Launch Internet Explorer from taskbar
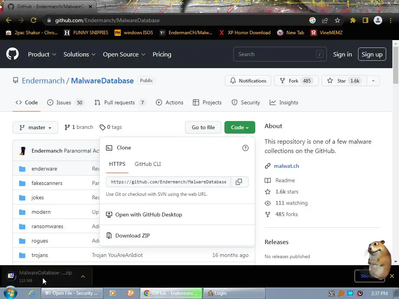Image resolution: width=399 pixels, height=299 pixels. tap(31, 293)
